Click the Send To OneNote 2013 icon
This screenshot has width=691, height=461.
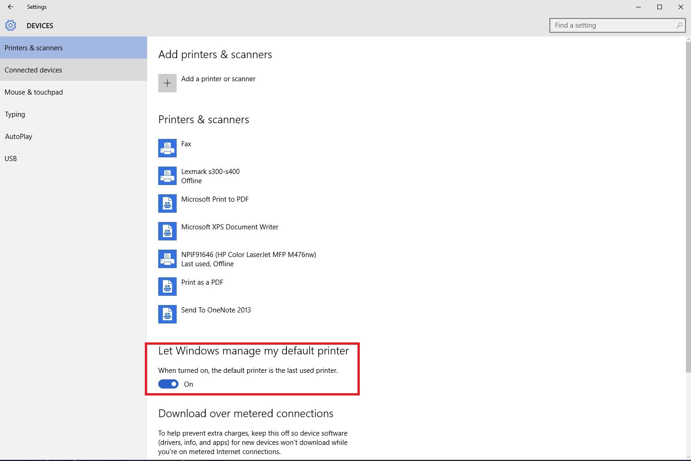[167, 314]
